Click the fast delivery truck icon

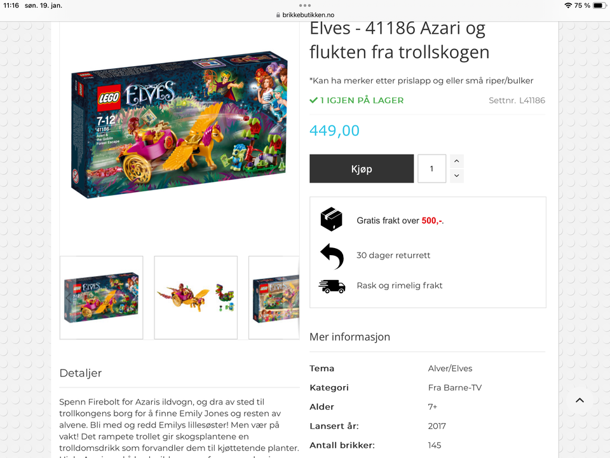(x=332, y=286)
